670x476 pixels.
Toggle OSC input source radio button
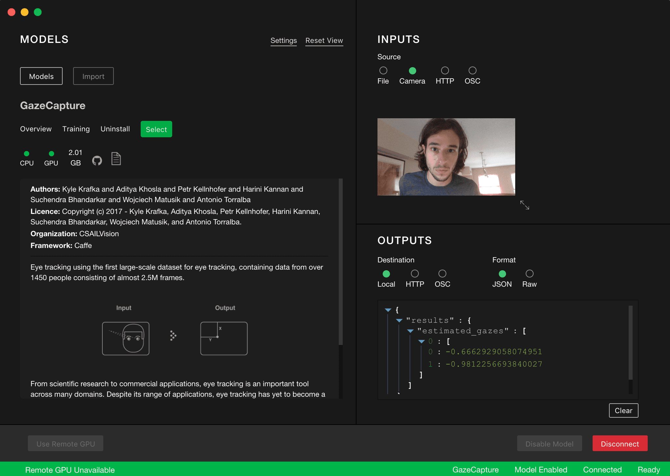coord(473,70)
